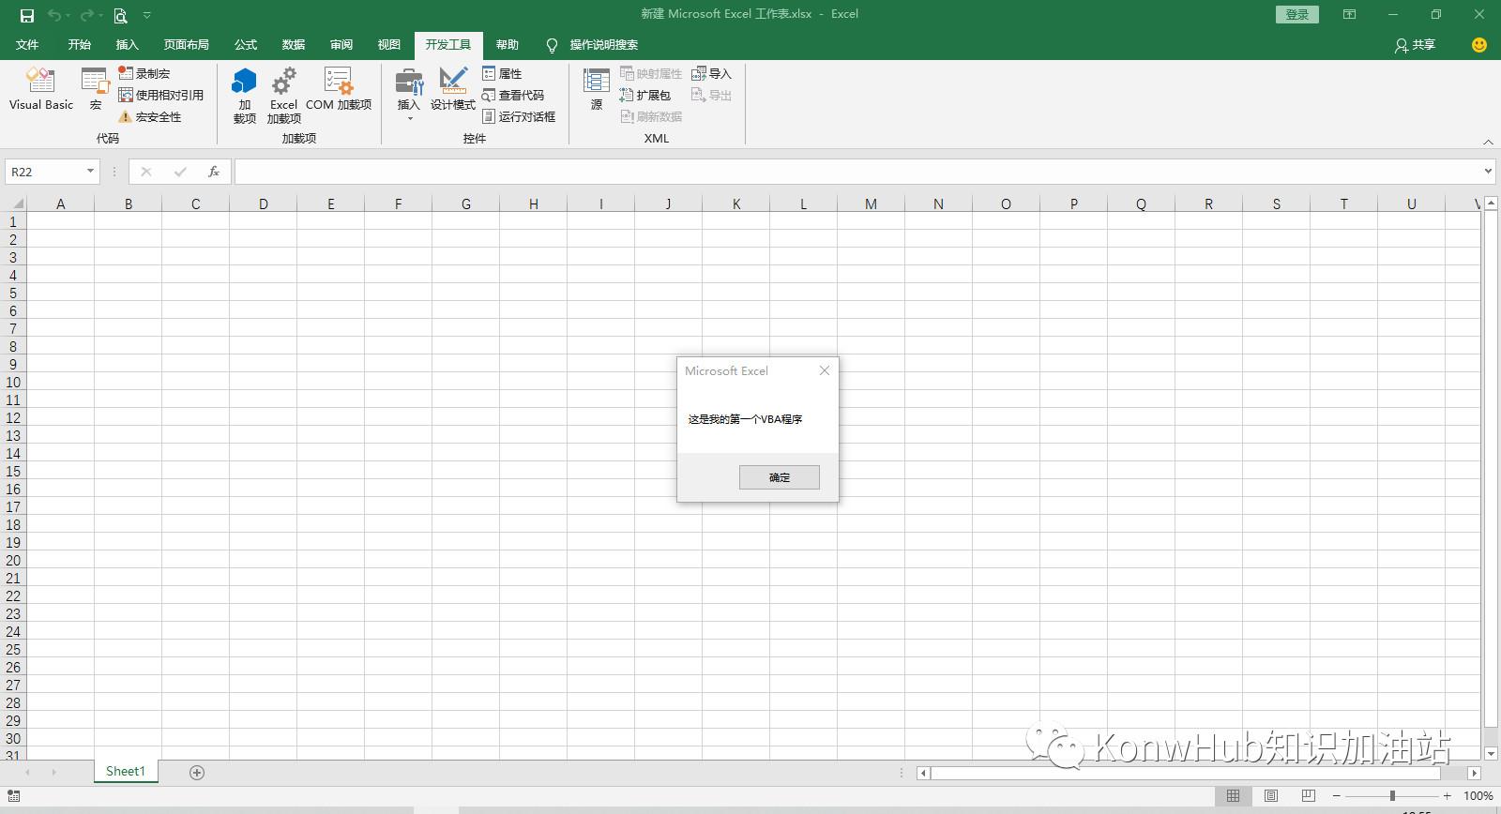Click 扩展包 expansion packs
The image size is (1501, 814).
pyautogui.click(x=645, y=95)
